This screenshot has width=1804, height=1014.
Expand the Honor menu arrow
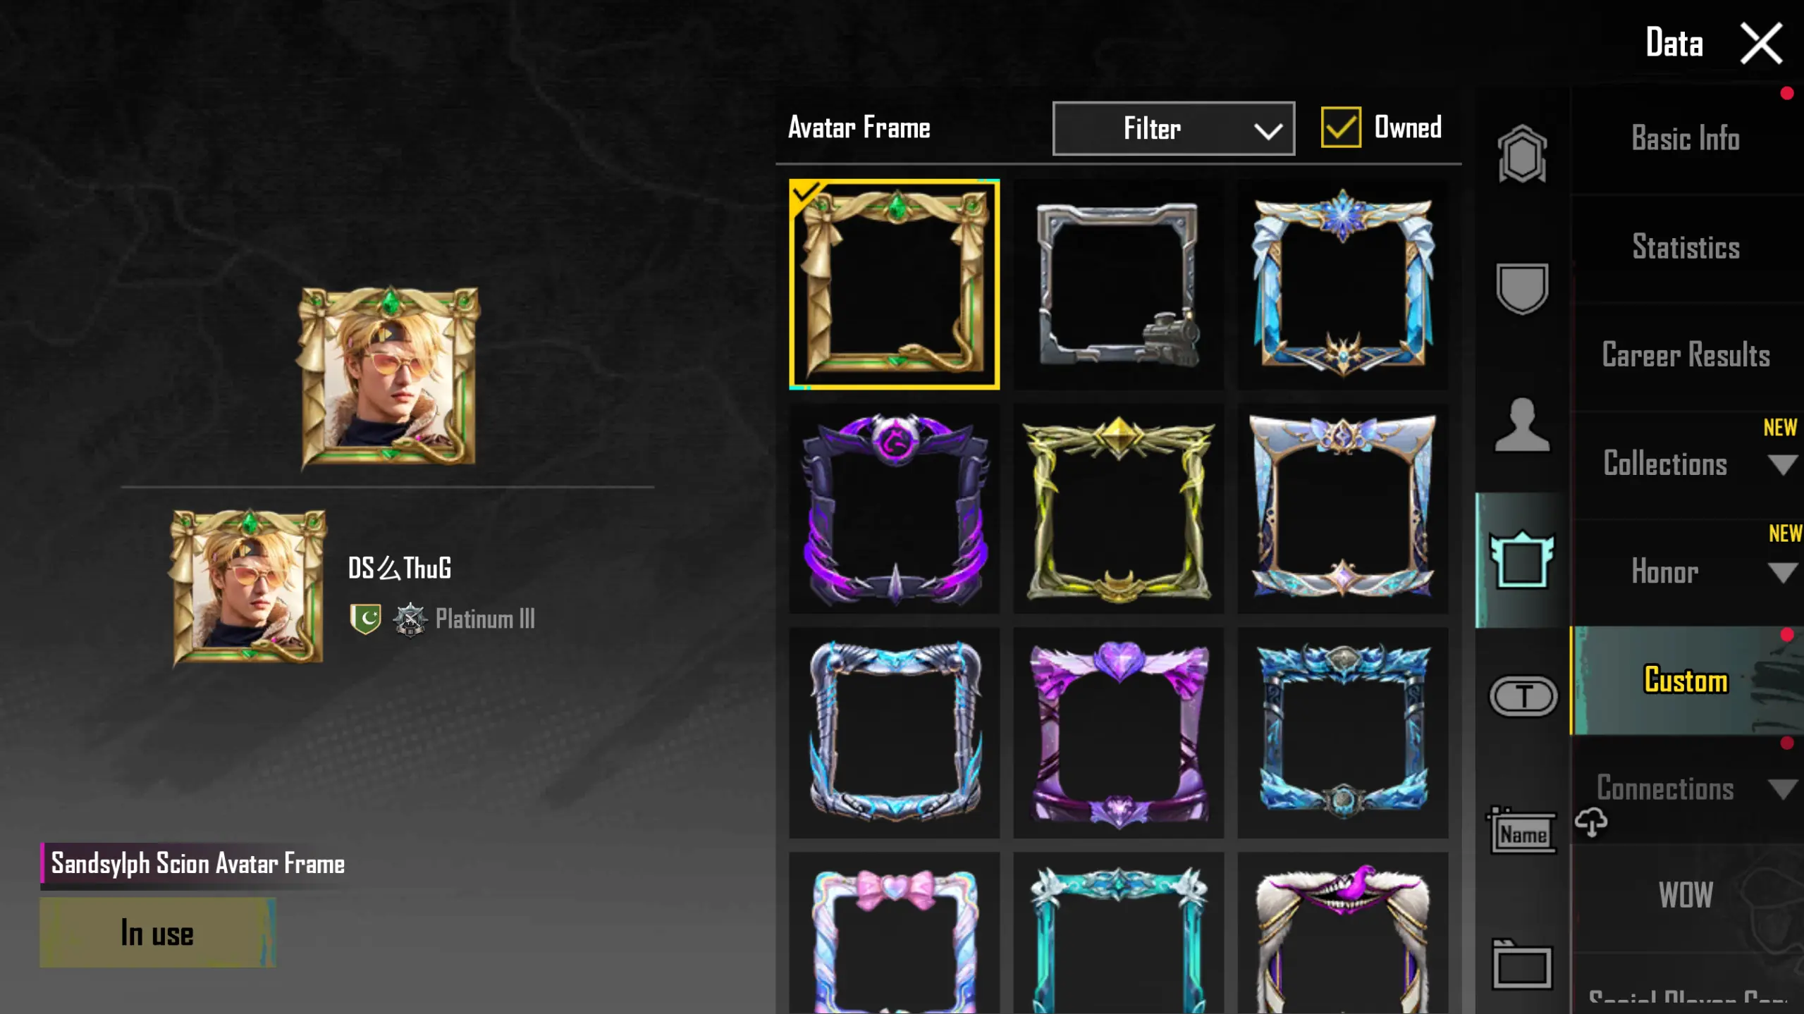[1783, 572]
